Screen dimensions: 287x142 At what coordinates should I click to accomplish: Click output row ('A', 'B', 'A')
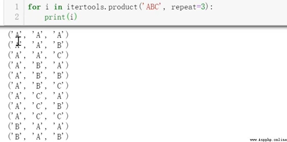pyautogui.click(x=38, y=65)
